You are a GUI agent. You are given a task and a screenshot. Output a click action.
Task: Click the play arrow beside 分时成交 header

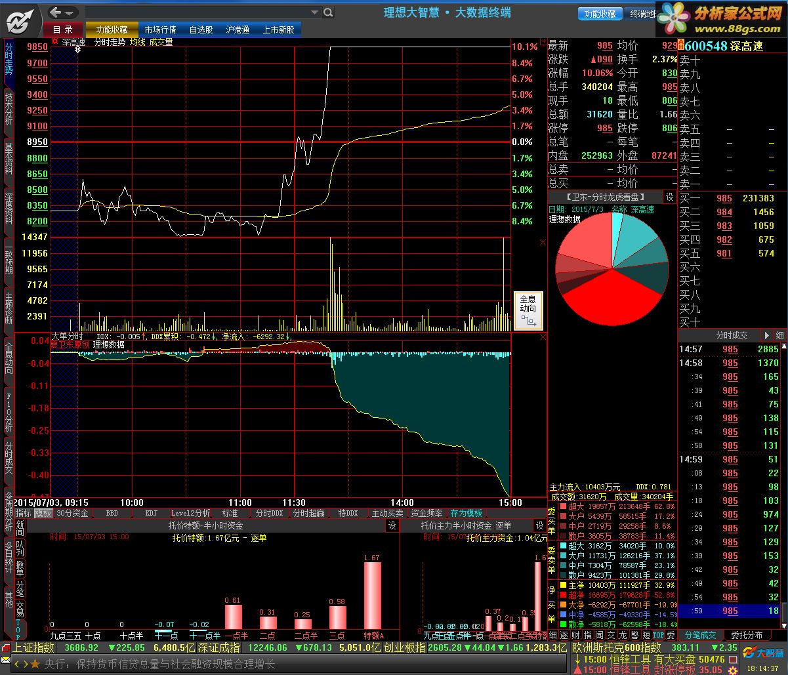pyautogui.click(x=766, y=335)
